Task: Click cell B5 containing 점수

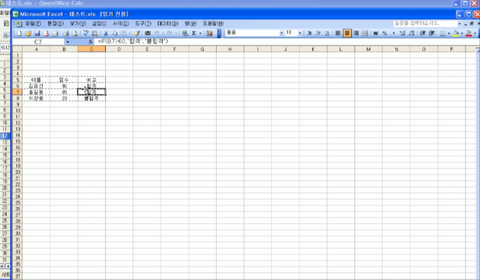Action: point(64,79)
